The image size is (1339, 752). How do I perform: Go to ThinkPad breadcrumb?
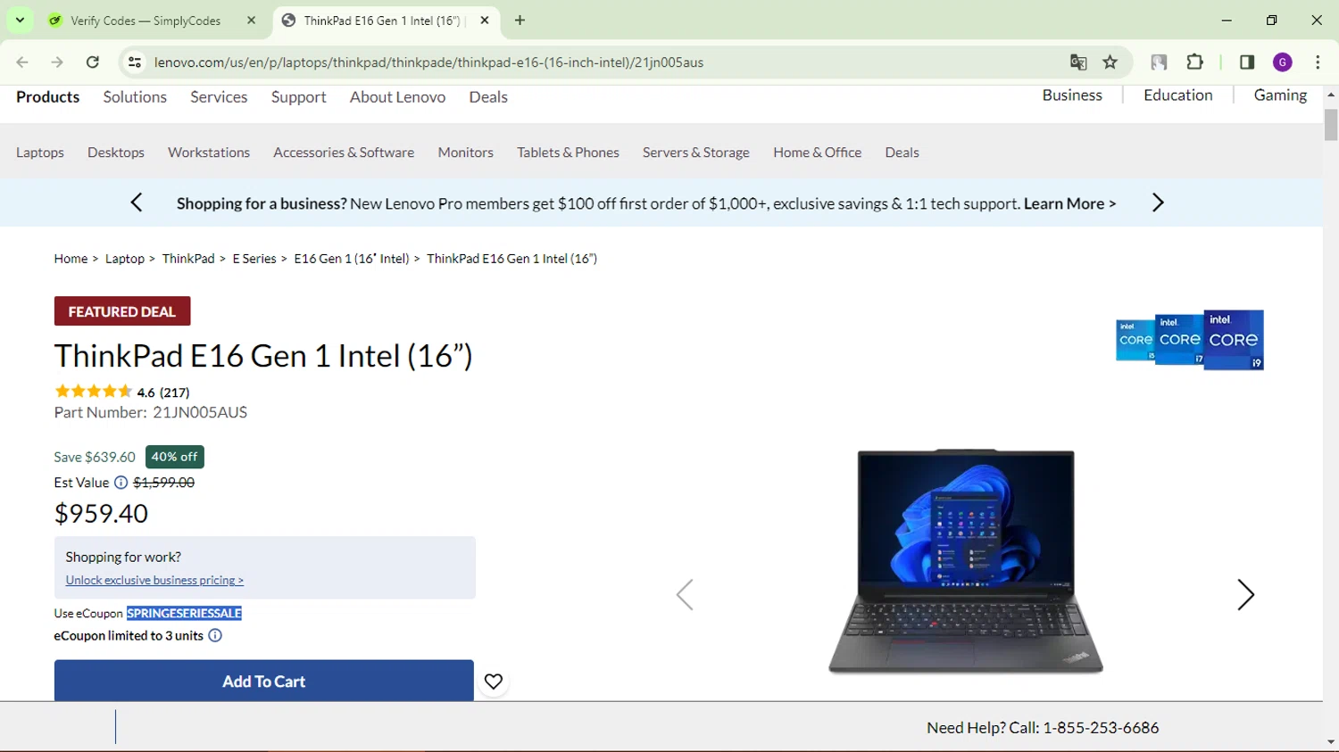(188, 259)
